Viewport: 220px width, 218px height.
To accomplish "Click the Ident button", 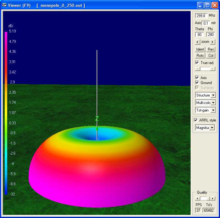I will [200, 49].
